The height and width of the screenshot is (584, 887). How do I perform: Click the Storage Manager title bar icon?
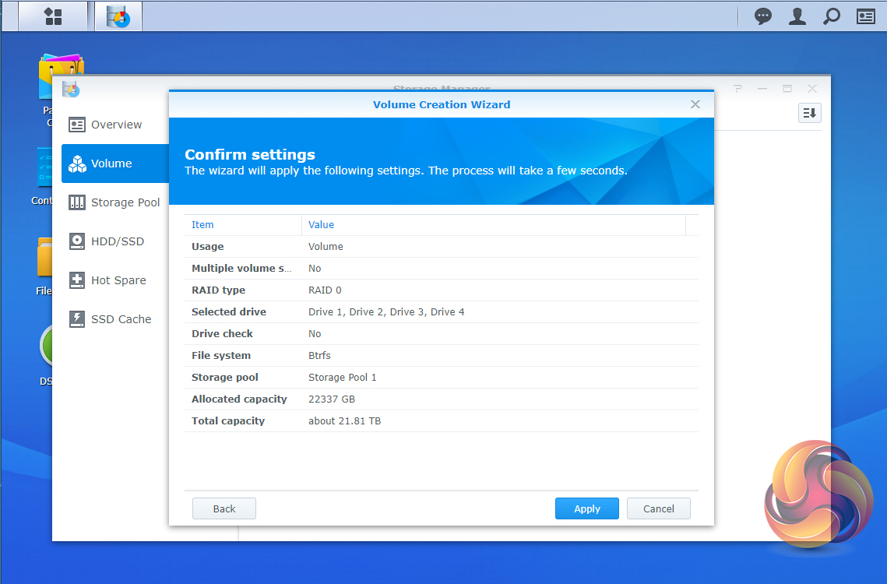coord(71,89)
